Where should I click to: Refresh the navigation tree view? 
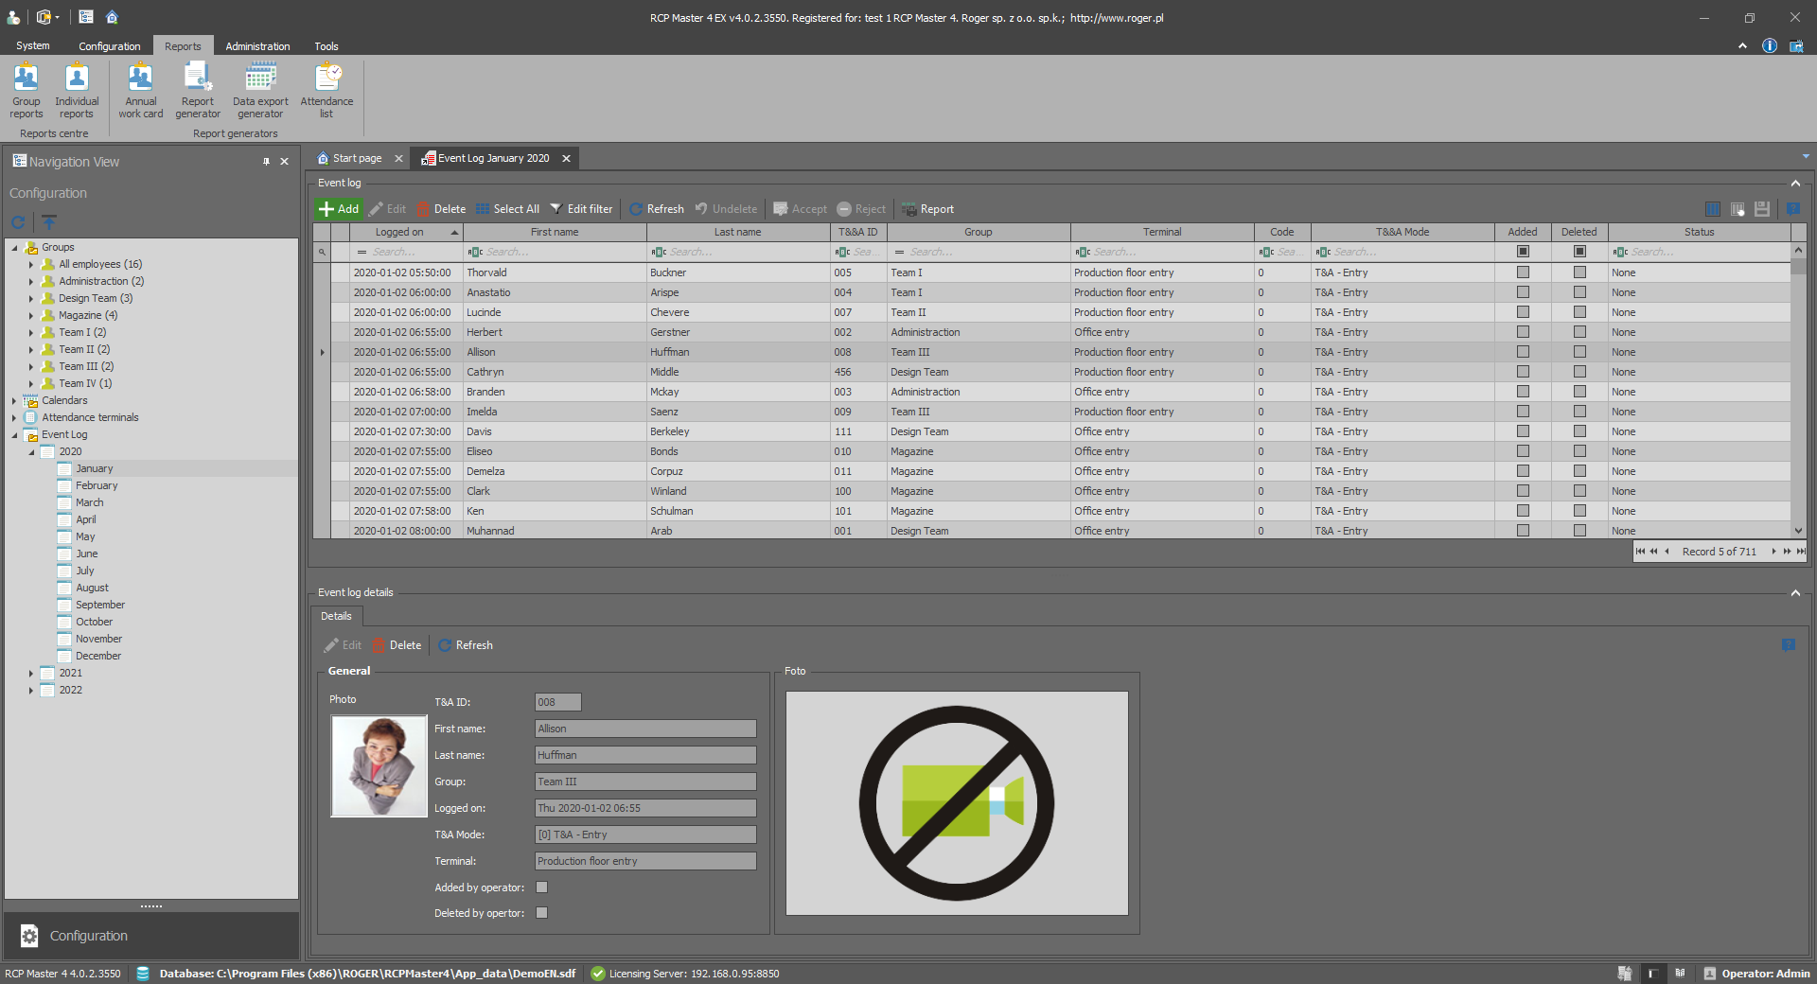click(x=18, y=222)
